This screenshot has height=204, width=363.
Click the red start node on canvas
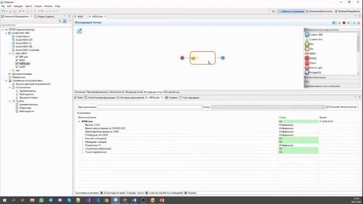pyautogui.click(x=182, y=58)
